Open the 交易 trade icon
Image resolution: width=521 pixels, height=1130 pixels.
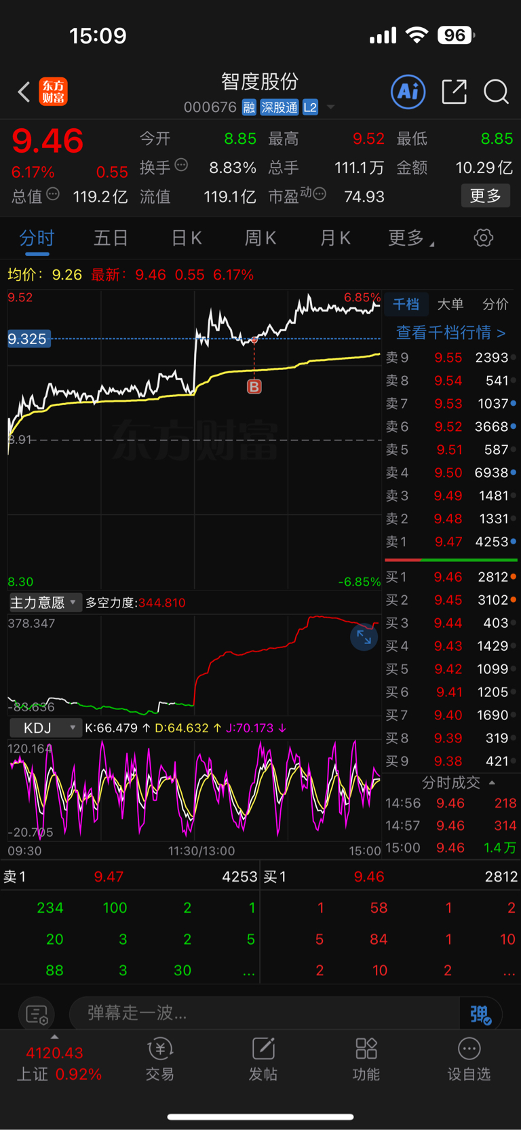click(x=160, y=1059)
